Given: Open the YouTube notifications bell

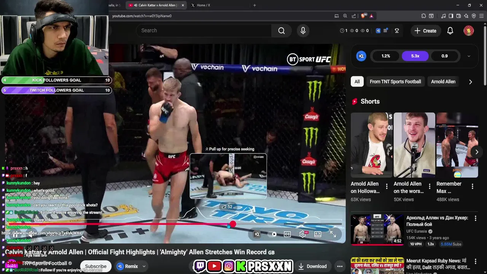Looking at the screenshot, I should coord(450,31).
